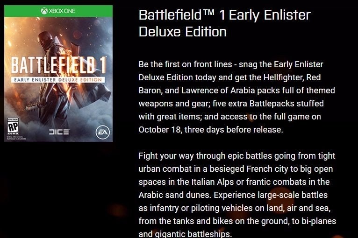Click the Deluxe Edition heading line
The width and height of the screenshot is (358, 238).
[x=182, y=32]
